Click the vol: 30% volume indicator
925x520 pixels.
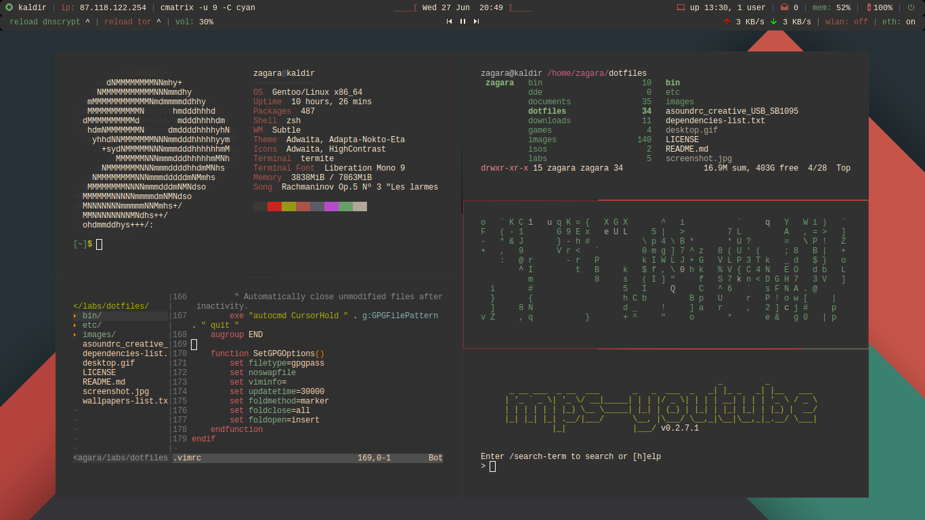(x=194, y=22)
